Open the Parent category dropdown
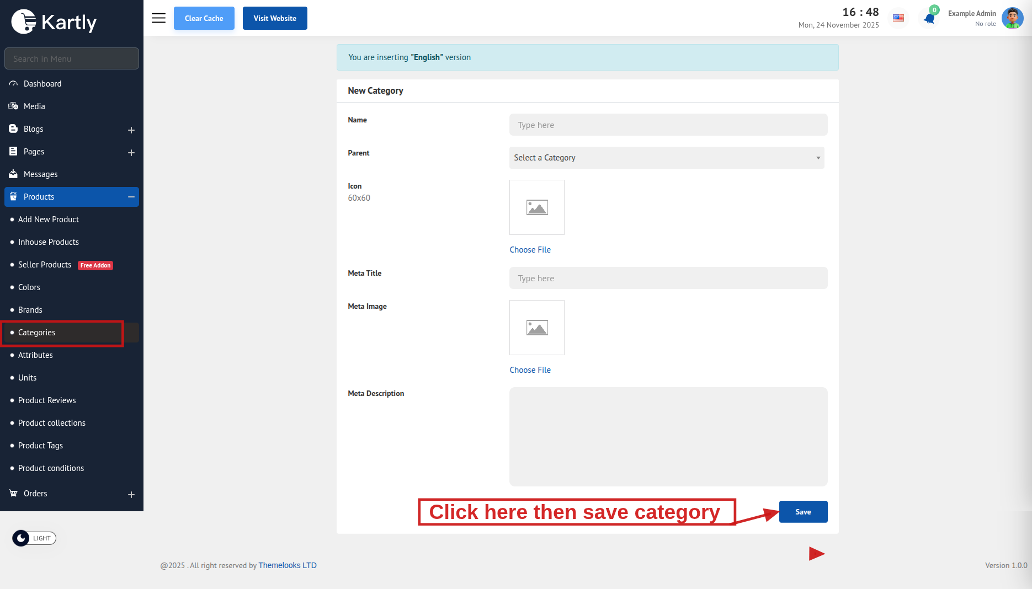Image resolution: width=1032 pixels, height=589 pixels. (666, 158)
